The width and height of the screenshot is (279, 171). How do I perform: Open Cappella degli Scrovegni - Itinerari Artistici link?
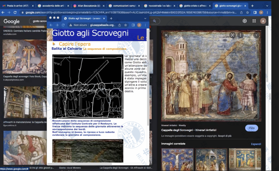point(189,130)
